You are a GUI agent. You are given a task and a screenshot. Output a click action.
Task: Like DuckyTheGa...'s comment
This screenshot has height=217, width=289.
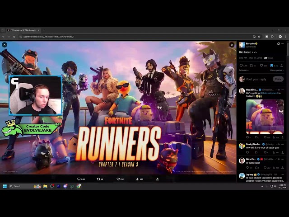pos(265,152)
